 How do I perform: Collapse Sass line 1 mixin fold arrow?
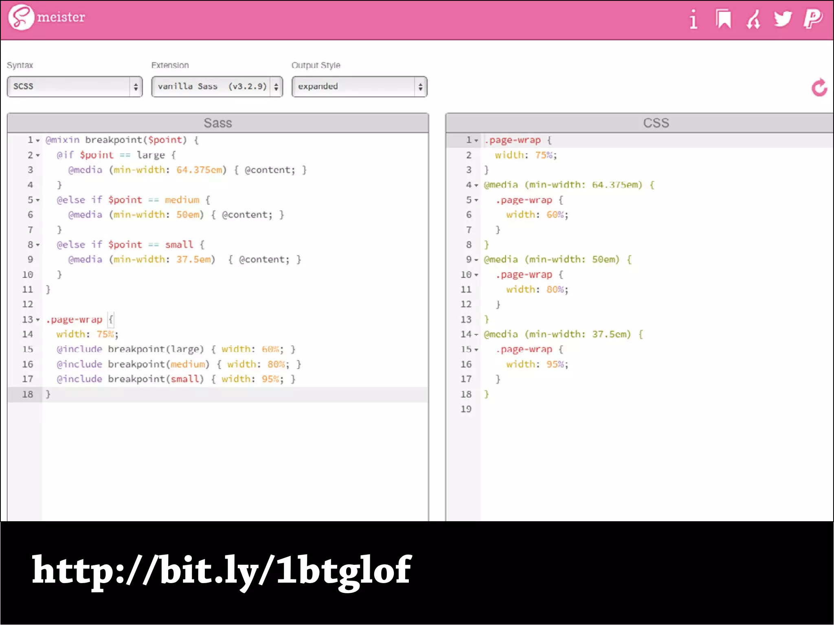point(38,141)
